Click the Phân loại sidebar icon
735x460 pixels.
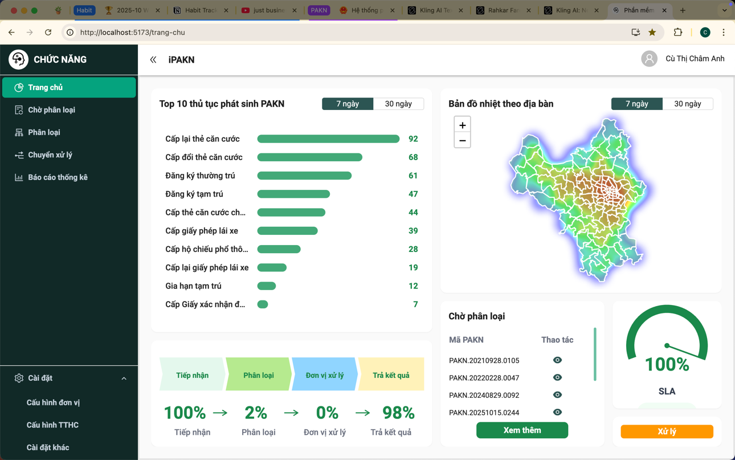pyautogui.click(x=19, y=132)
